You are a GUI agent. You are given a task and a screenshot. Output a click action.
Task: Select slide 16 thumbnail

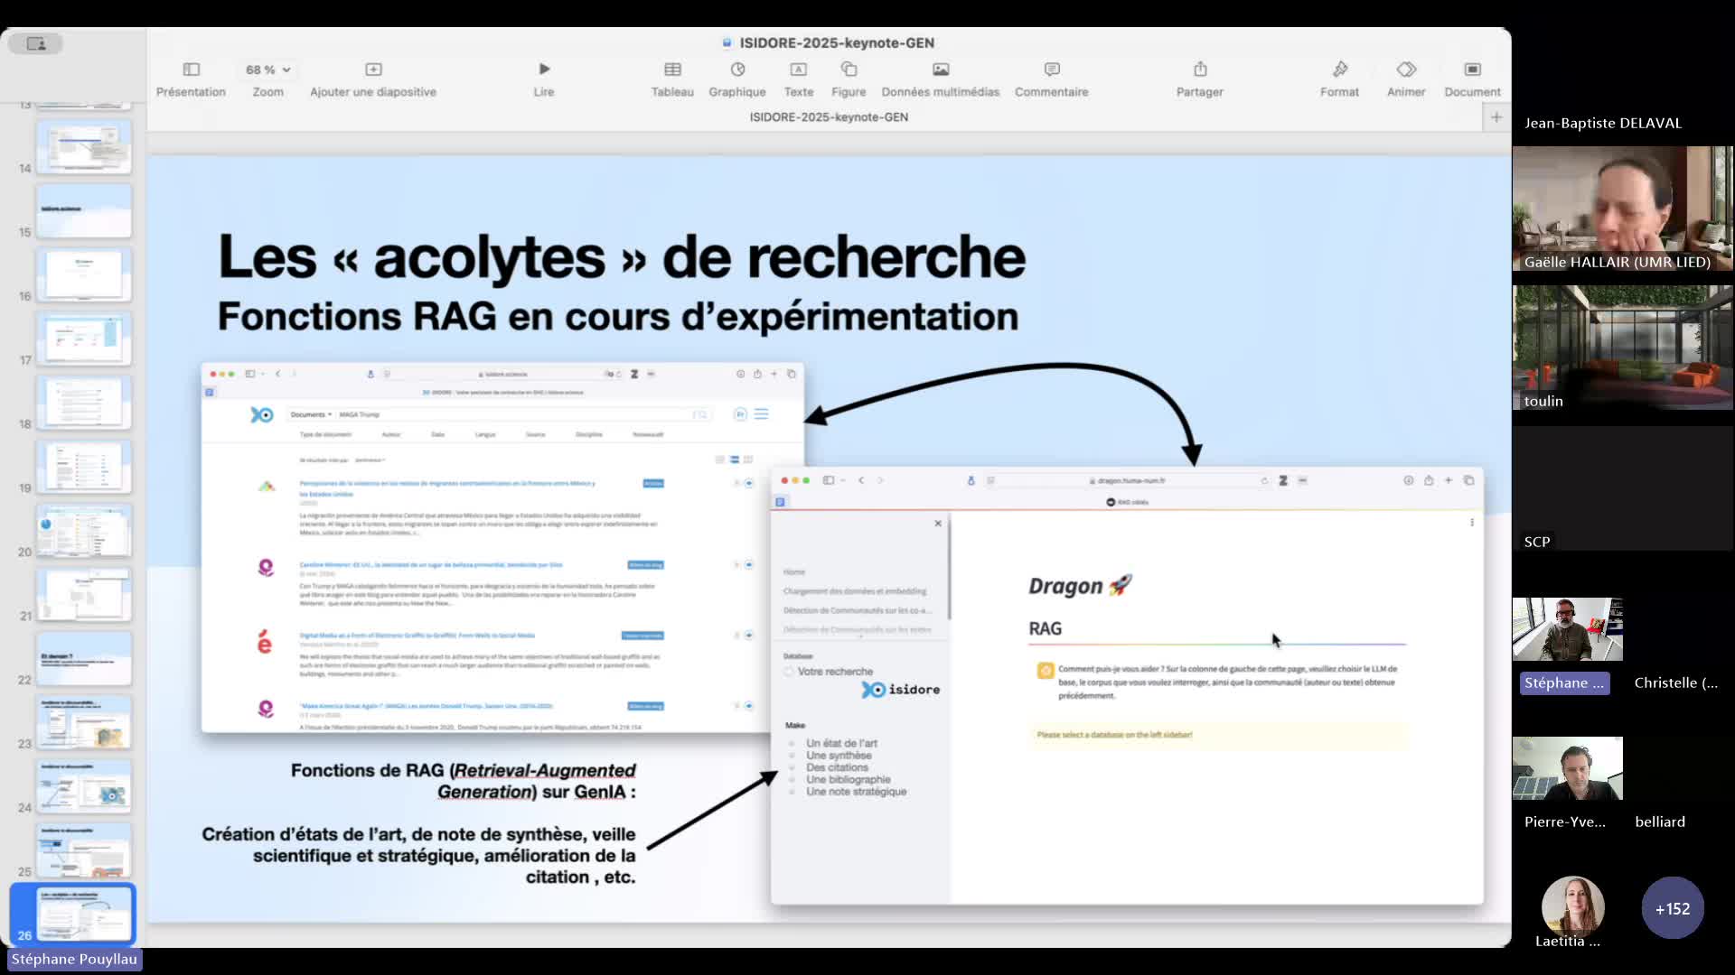[x=84, y=275]
